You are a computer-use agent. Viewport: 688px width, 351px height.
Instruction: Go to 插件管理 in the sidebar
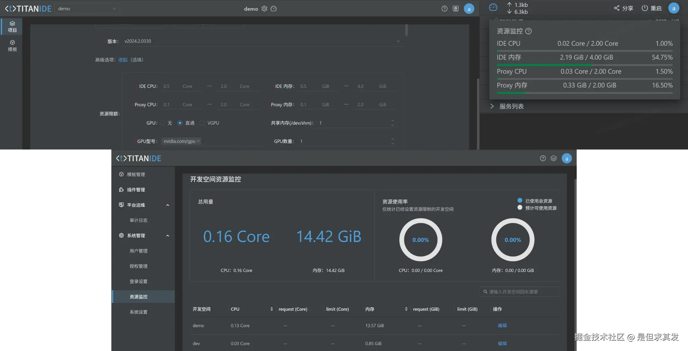coord(136,190)
